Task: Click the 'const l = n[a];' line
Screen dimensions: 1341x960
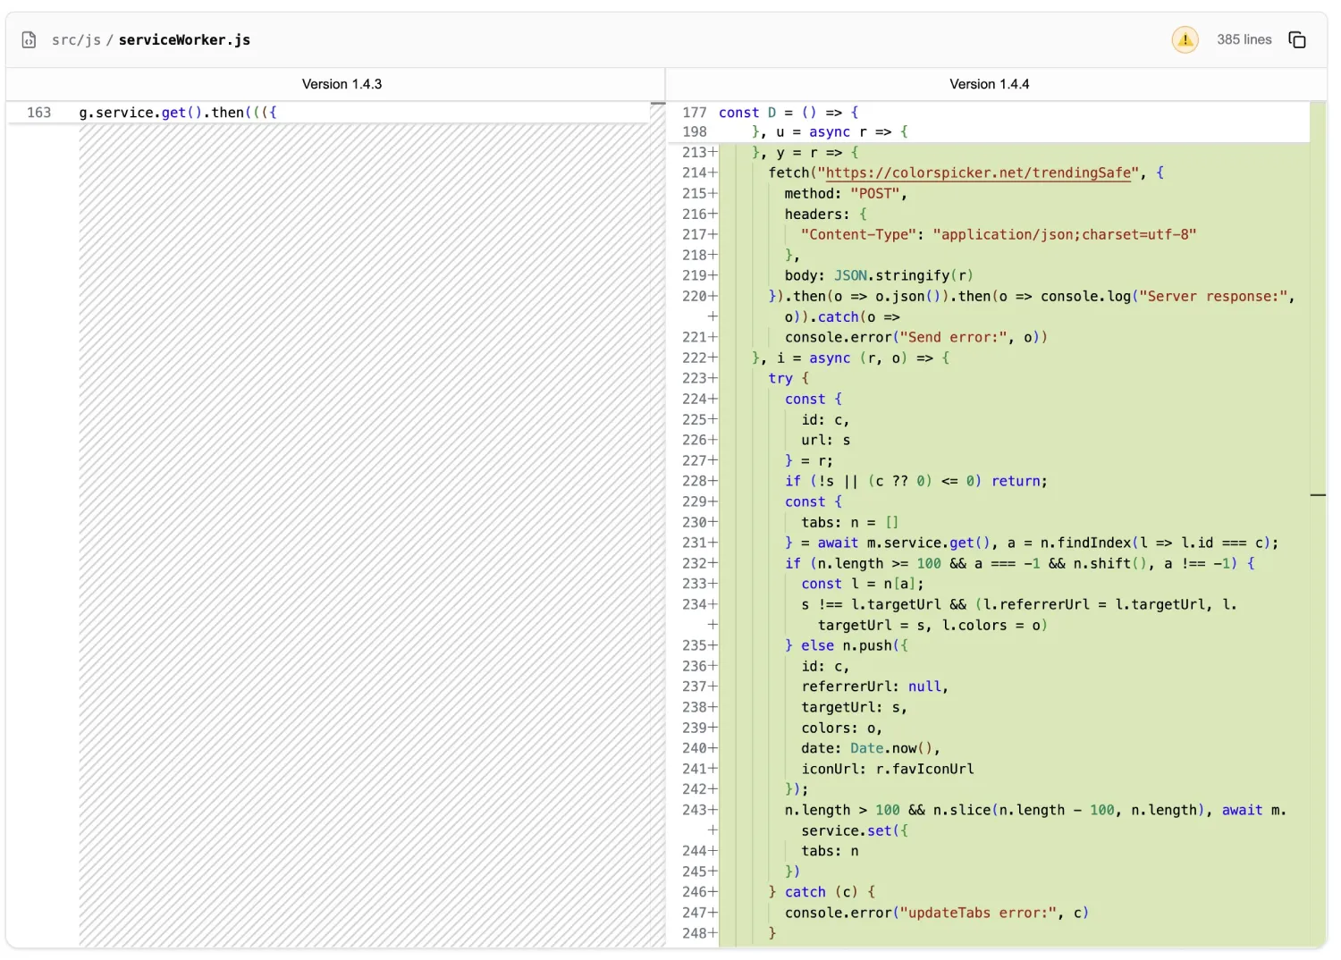Action: point(862,585)
